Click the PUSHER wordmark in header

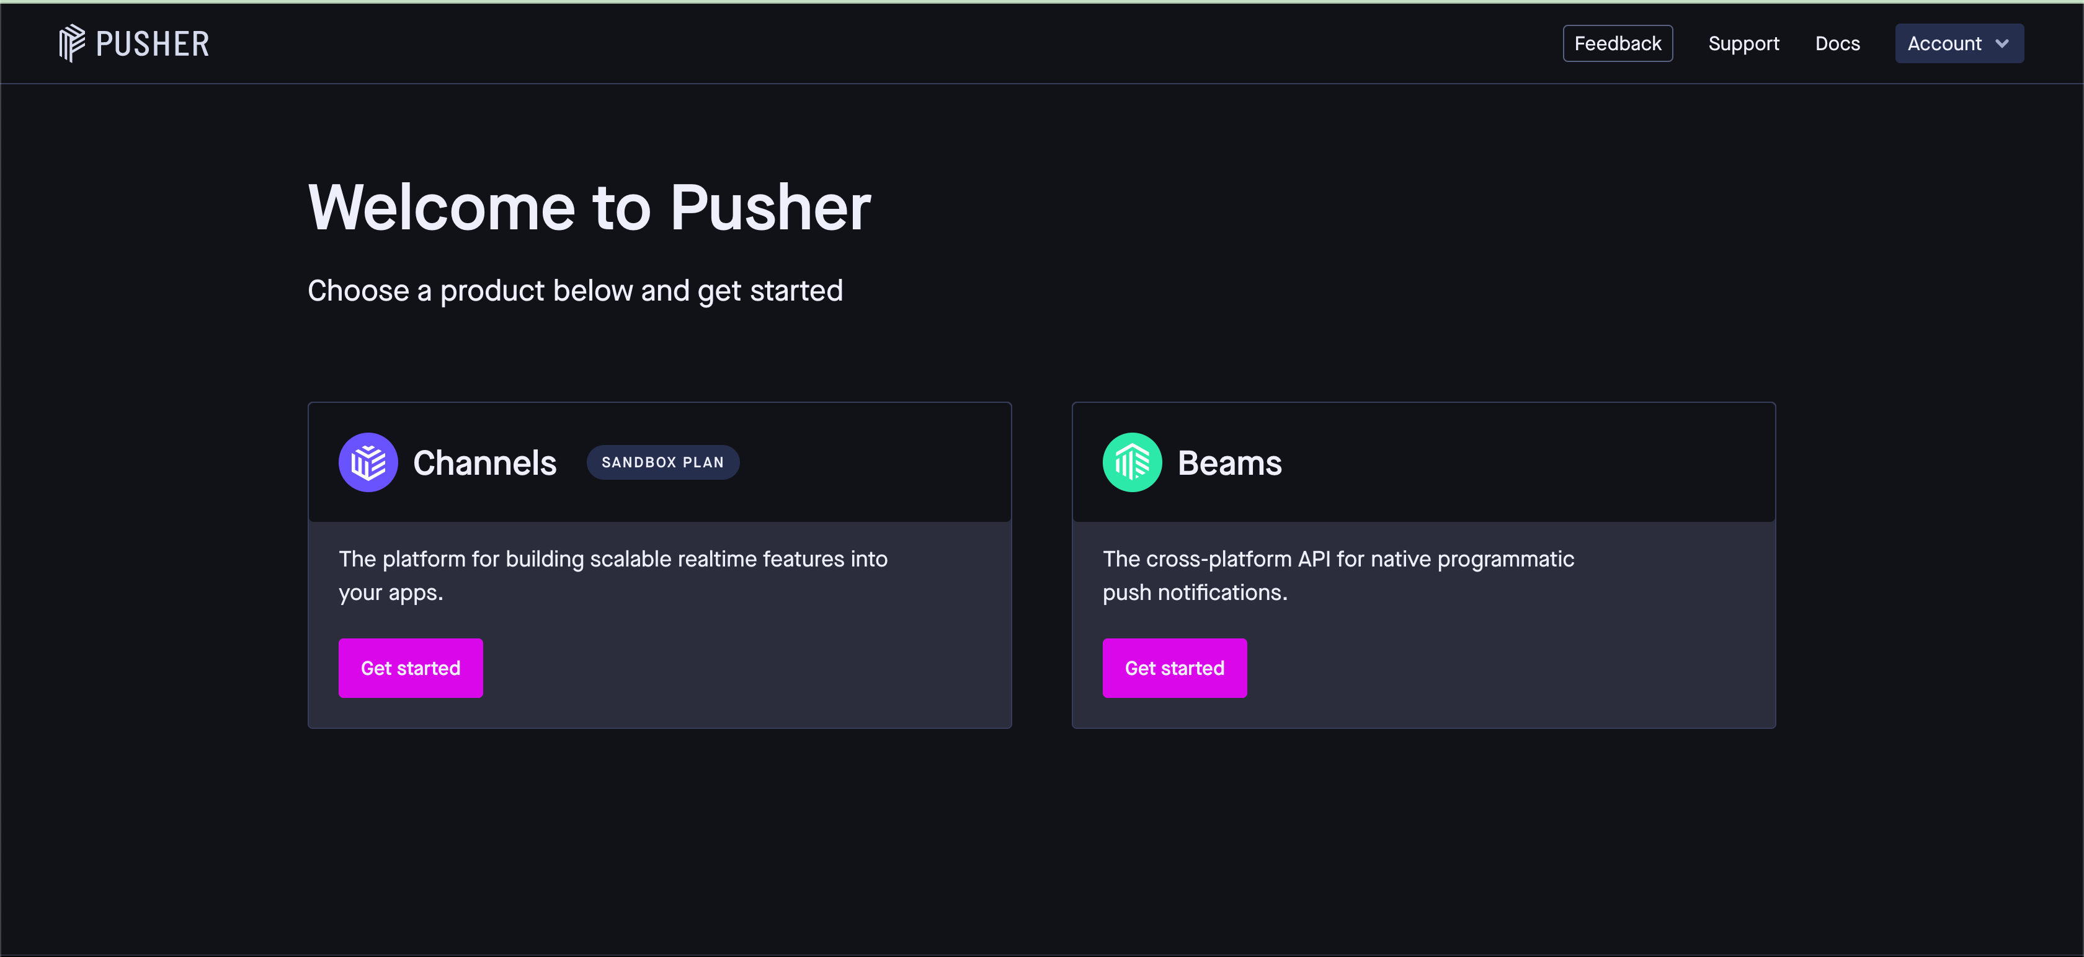point(152,43)
